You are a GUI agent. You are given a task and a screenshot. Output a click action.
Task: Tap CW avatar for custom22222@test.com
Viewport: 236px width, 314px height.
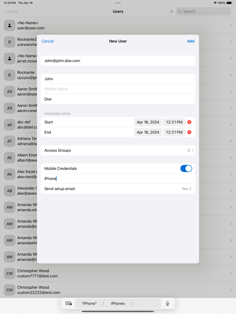(x=9, y=290)
